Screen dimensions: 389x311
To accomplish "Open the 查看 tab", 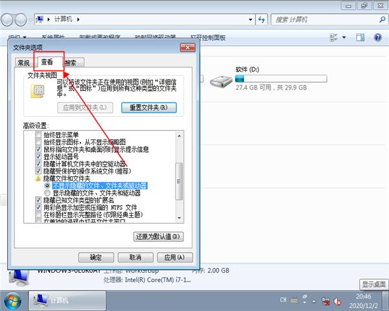I will point(47,62).
